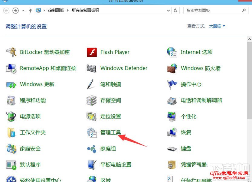Open the BitLocker 驱动器加密 link

point(45,52)
